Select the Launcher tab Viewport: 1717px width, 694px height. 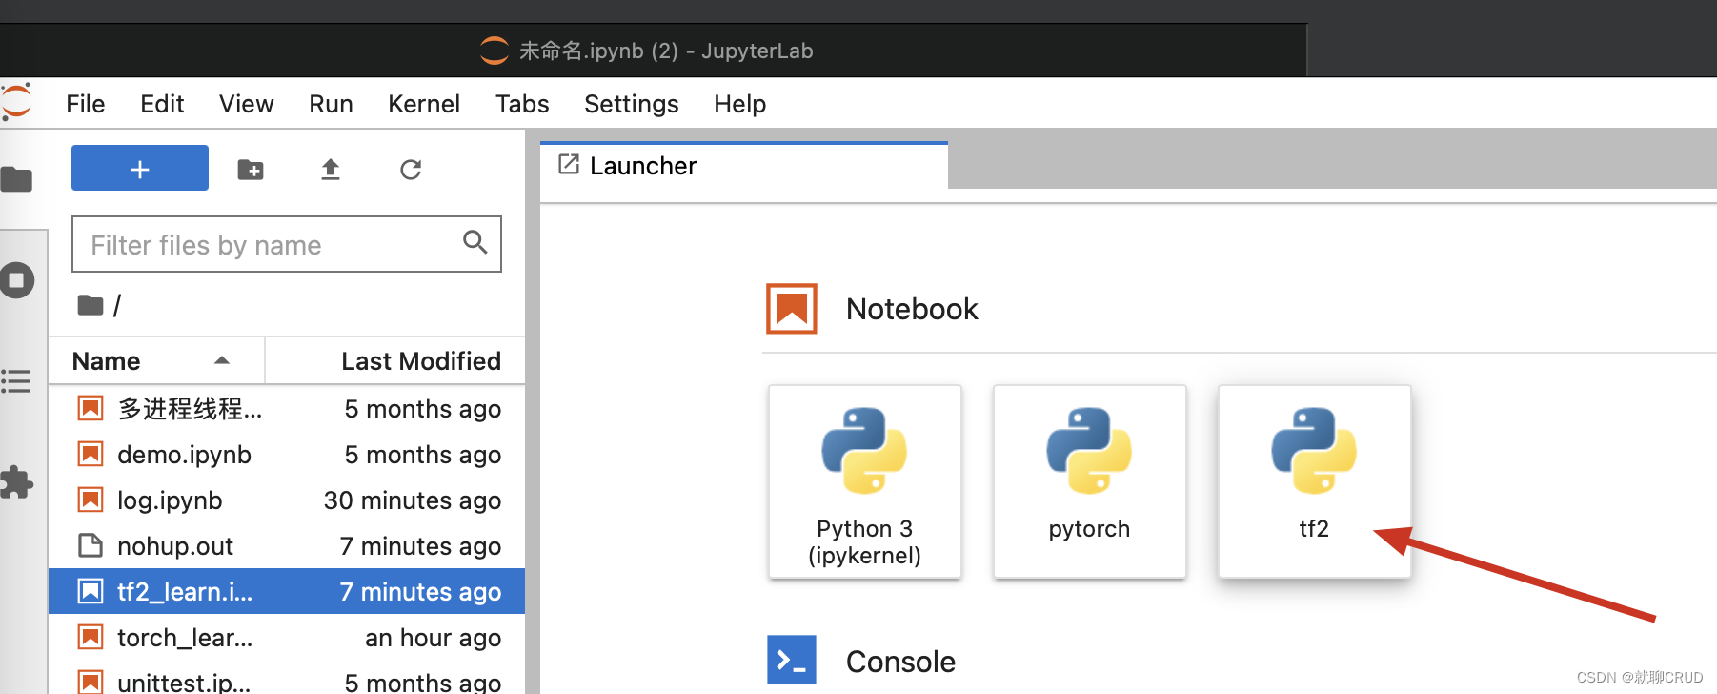[744, 166]
